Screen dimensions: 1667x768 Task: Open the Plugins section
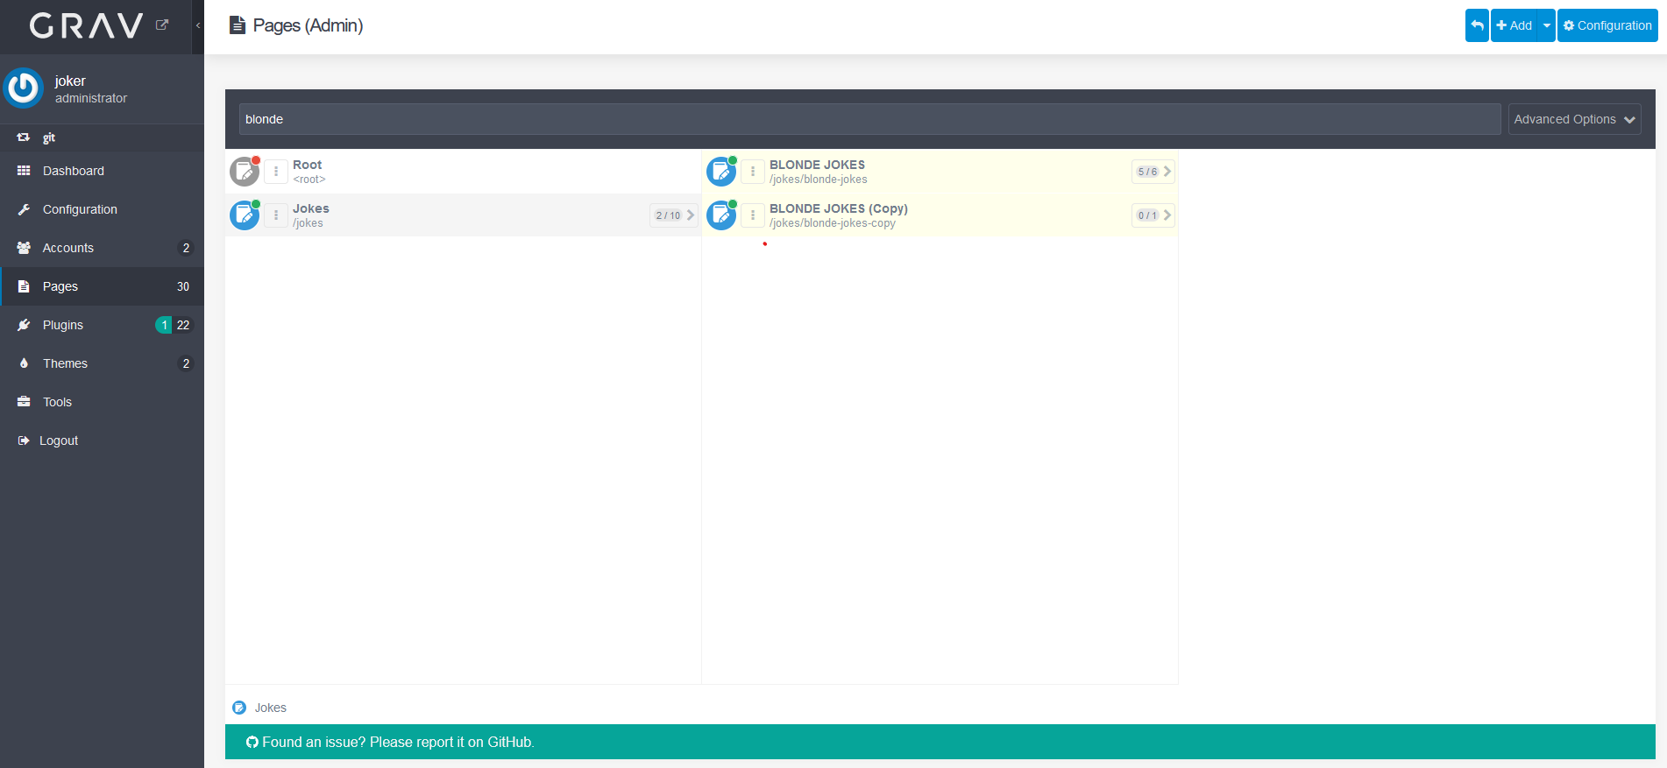click(x=102, y=325)
